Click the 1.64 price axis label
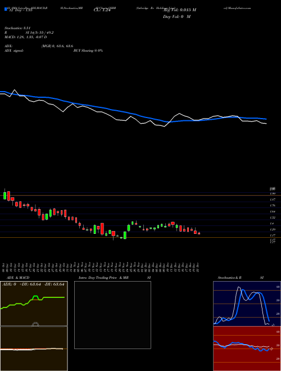Screen dimensions: 281x371 click(273, 211)
